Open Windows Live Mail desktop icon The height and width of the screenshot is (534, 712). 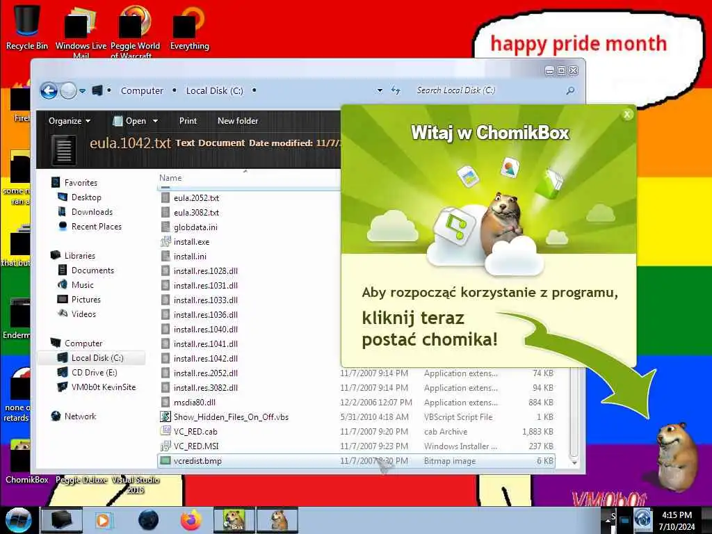click(81, 31)
